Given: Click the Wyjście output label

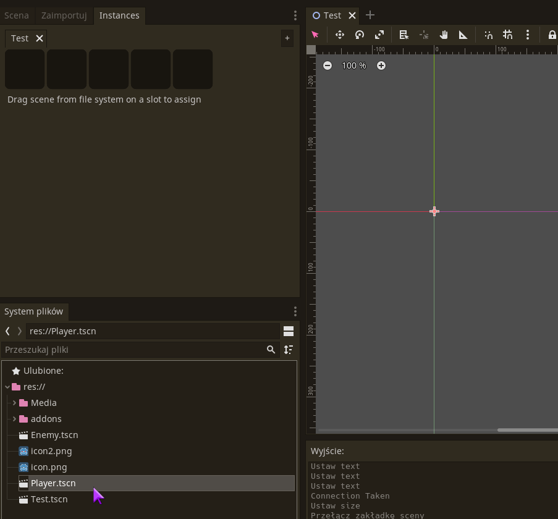Looking at the screenshot, I should [x=327, y=451].
